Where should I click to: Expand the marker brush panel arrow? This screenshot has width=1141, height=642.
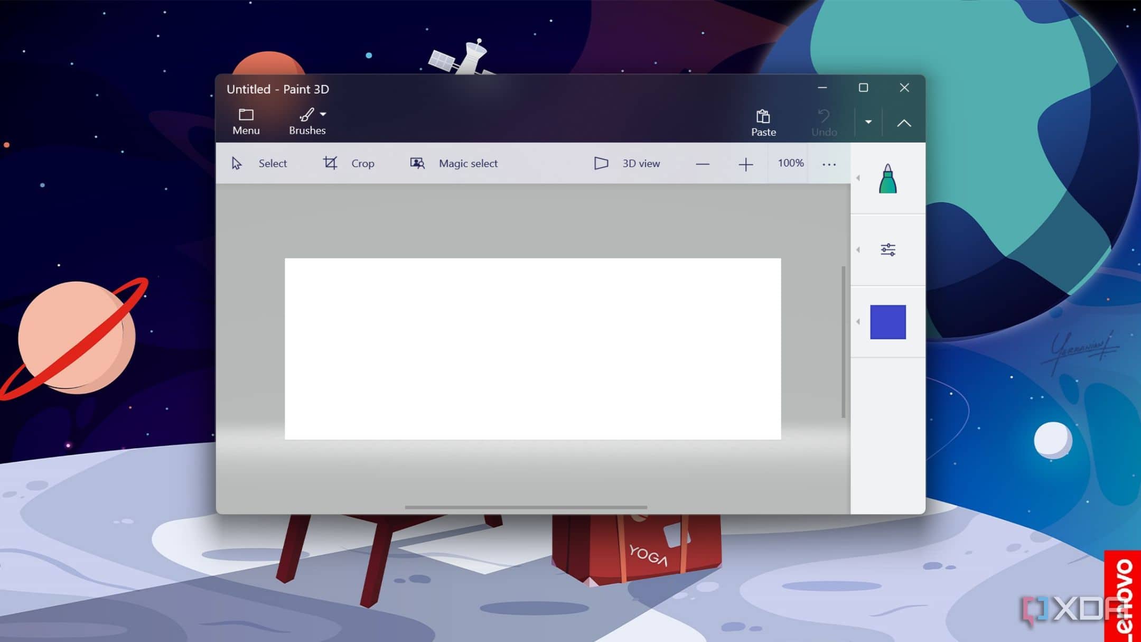858,178
